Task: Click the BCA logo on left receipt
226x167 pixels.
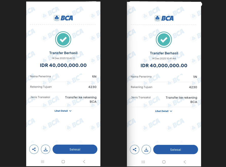Action: (63, 18)
